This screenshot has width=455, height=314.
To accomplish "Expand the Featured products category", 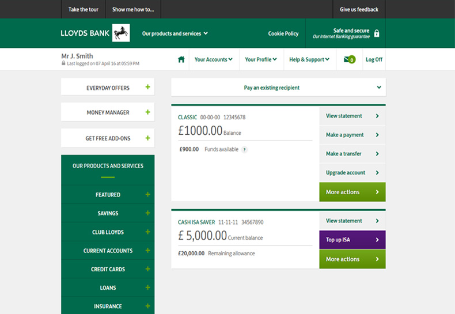I will pos(108,194).
